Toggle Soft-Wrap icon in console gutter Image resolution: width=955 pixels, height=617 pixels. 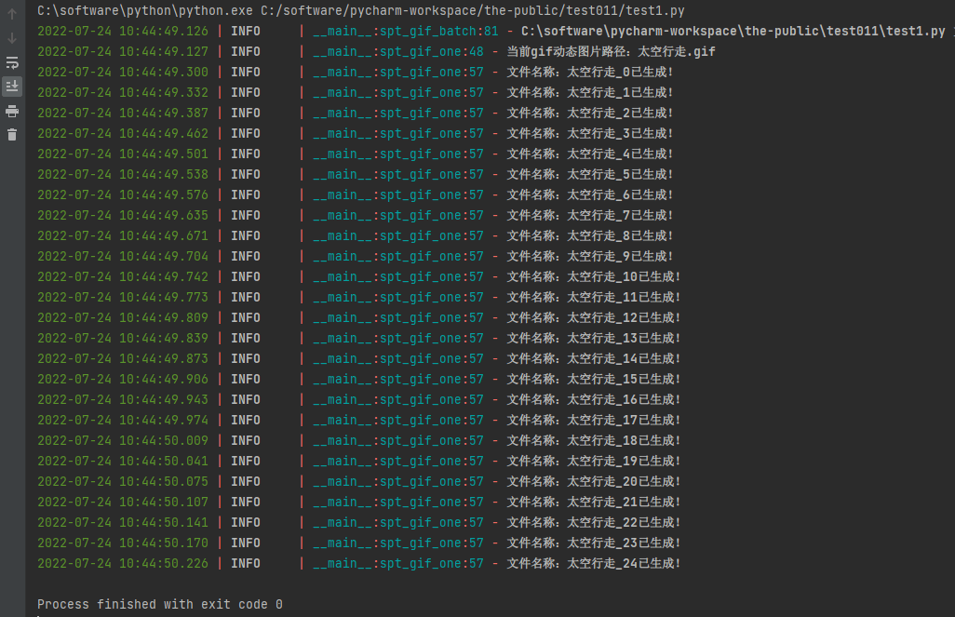[x=12, y=62]
